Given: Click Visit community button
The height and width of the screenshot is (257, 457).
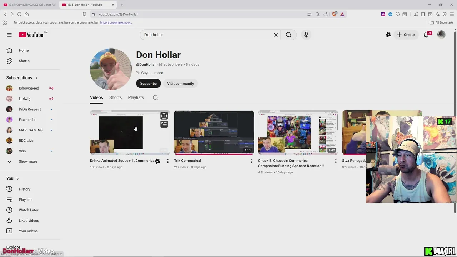Looking at the screenshot, I should click(180, 84).
